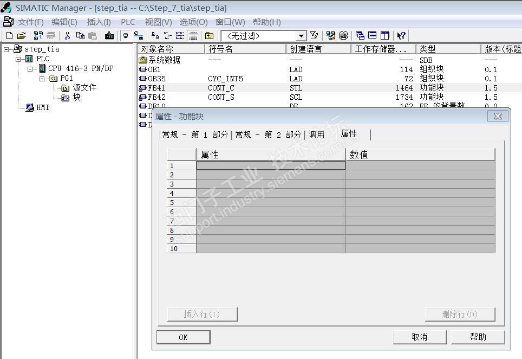Select the HMI node in tree
The image size is (522, 359).
coord(43,107)
